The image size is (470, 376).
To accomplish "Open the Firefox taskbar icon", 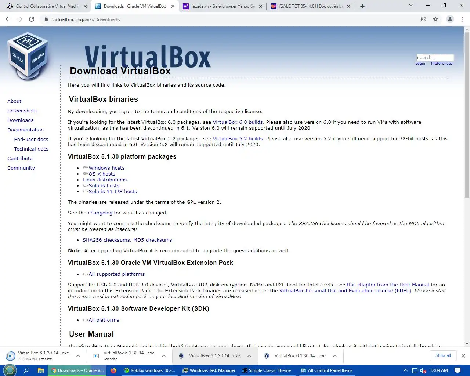I will [x=113, y=370].
